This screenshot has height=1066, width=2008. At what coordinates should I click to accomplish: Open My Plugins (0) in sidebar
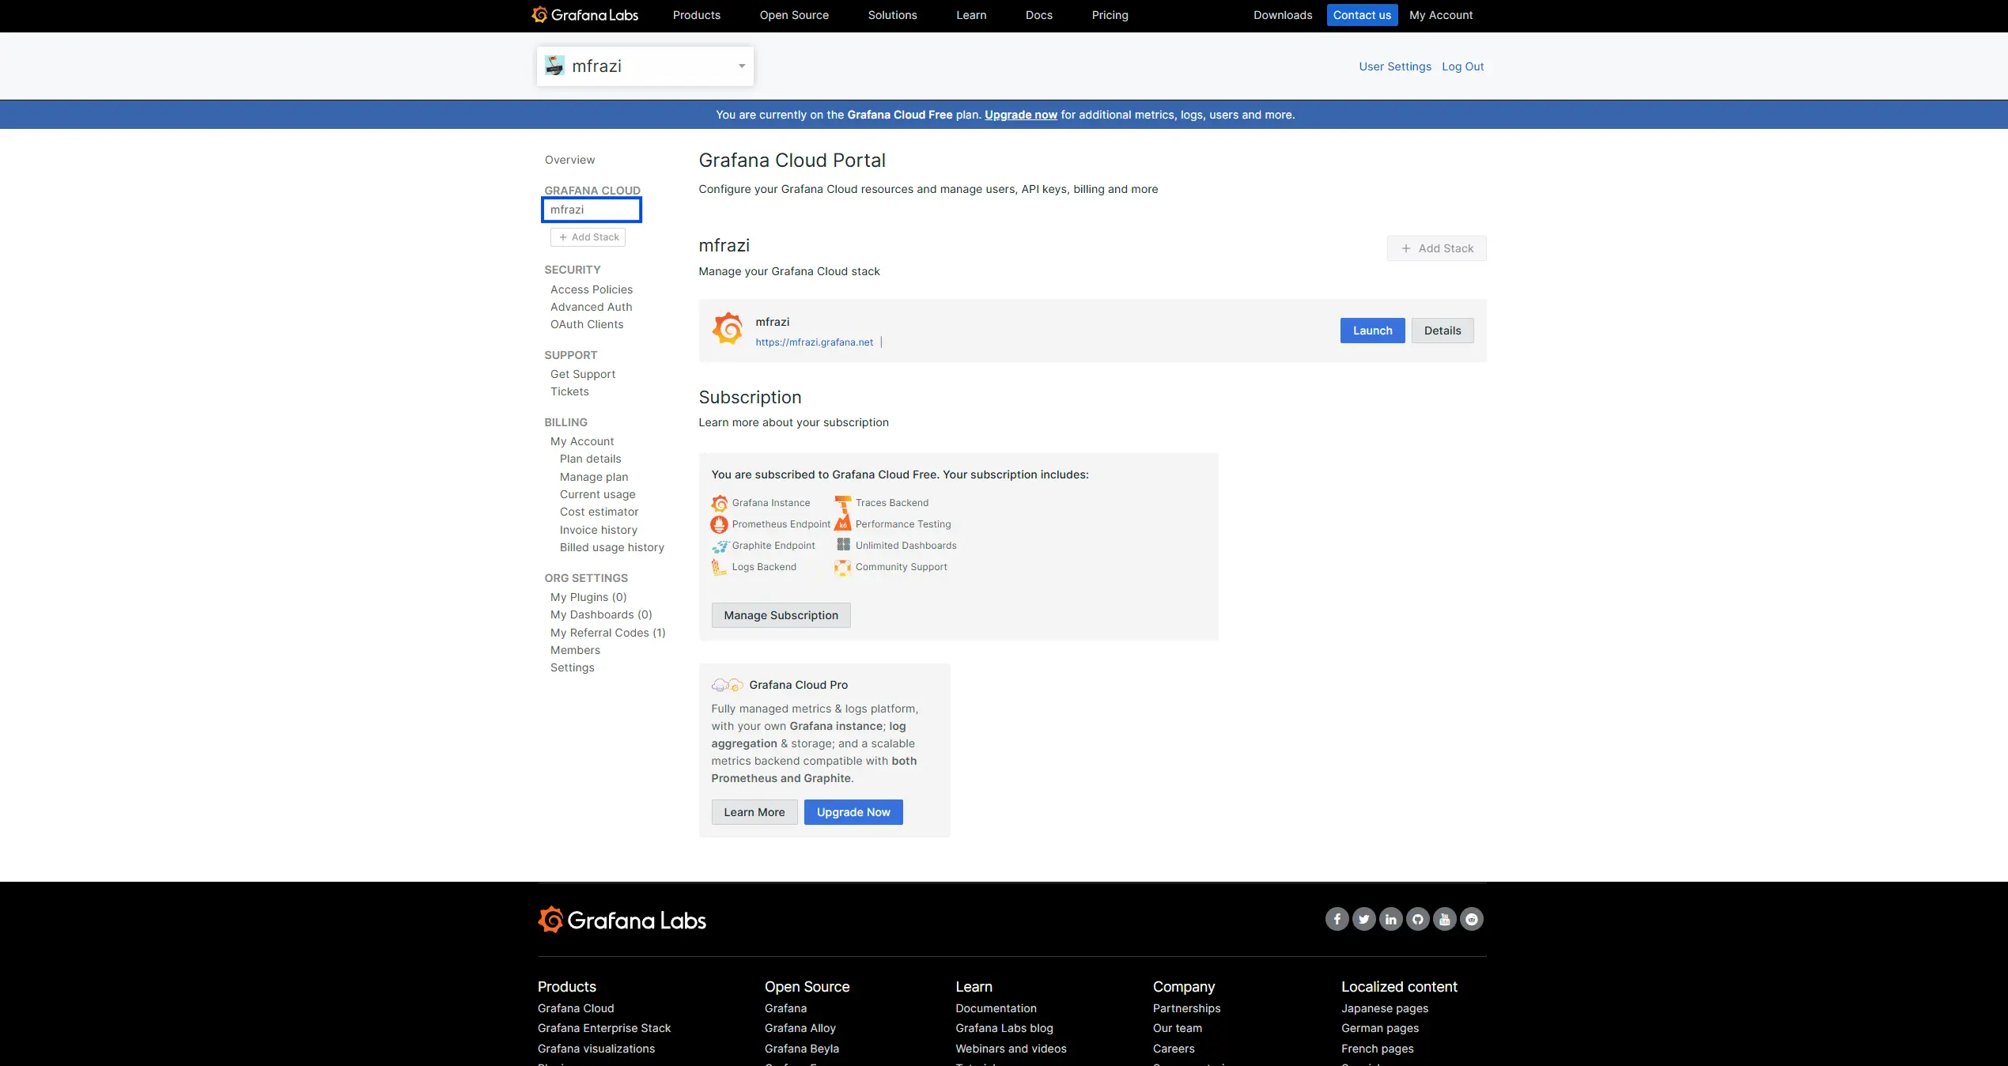pos(588,597)
